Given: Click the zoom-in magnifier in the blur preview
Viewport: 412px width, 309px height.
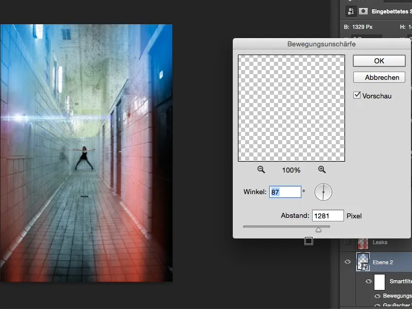Looking at the screenshot, I should pyautogui.click(x=321, y=169).
